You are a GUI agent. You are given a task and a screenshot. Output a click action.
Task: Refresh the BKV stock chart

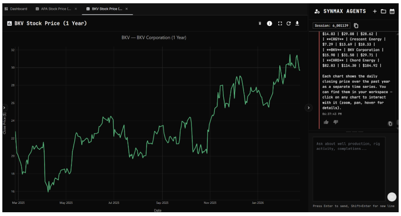click(289, 23)
